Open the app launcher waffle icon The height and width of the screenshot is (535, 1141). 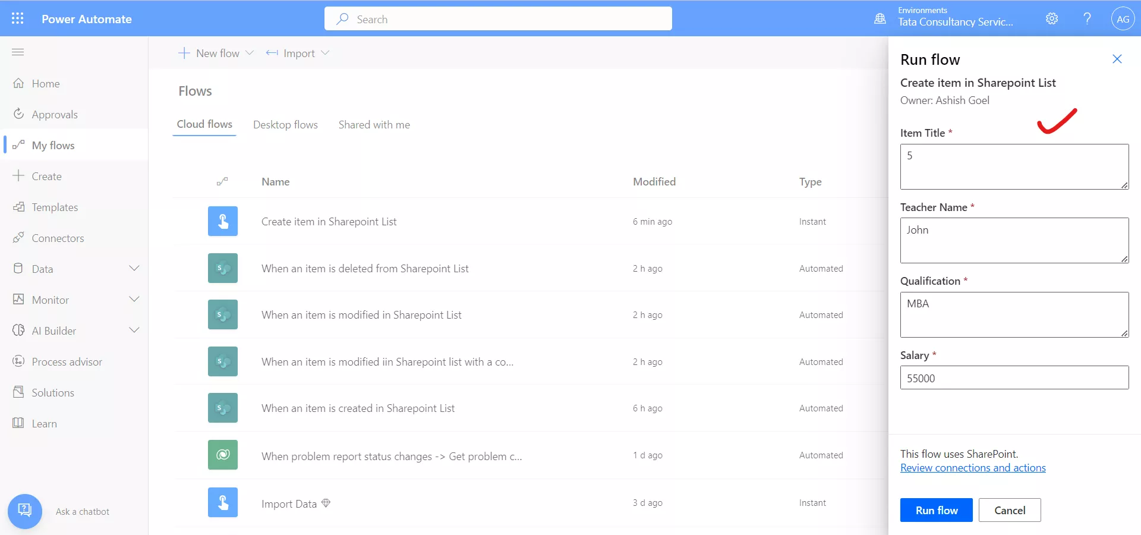click(x=18, y=18)
